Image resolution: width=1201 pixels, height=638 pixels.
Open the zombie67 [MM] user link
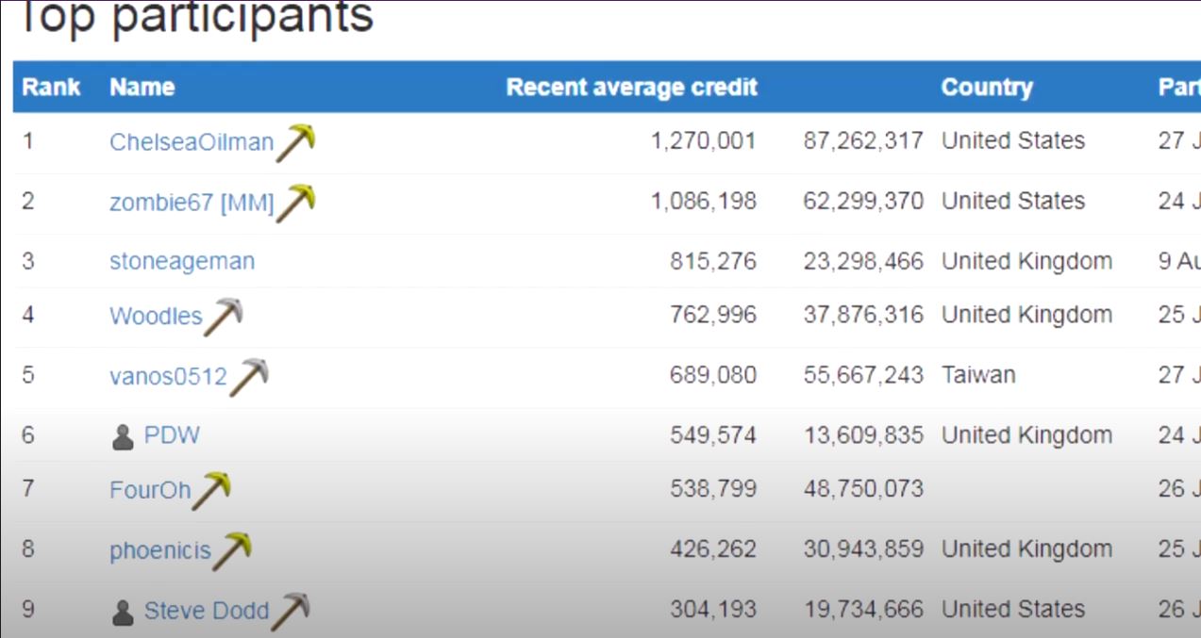pos(192,203)
